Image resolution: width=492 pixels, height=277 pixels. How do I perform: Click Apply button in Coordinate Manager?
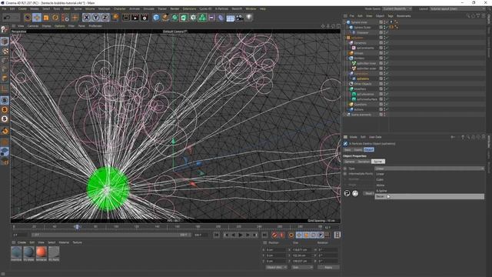(328, 267)
